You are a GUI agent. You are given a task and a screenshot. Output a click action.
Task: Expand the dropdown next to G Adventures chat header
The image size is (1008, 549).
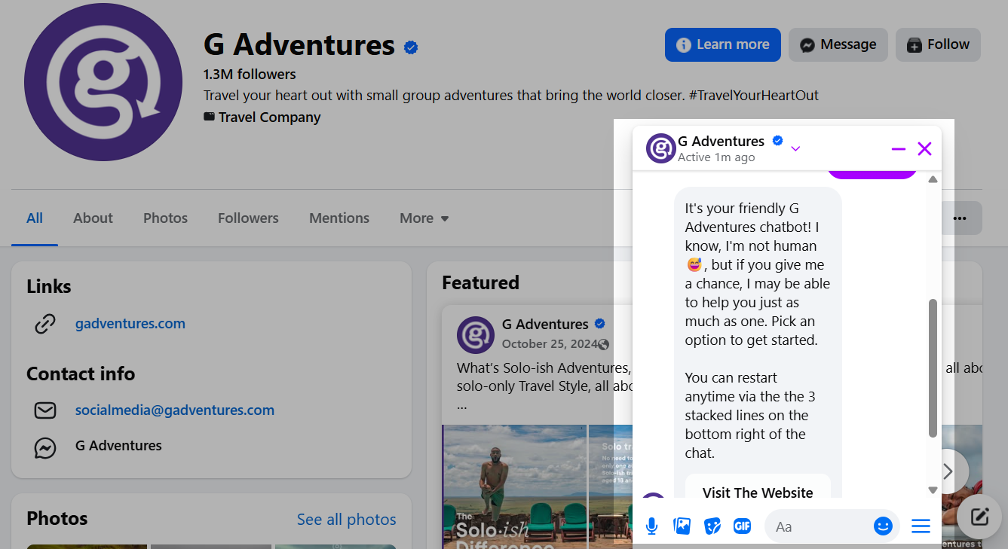[x=795, y=148]
